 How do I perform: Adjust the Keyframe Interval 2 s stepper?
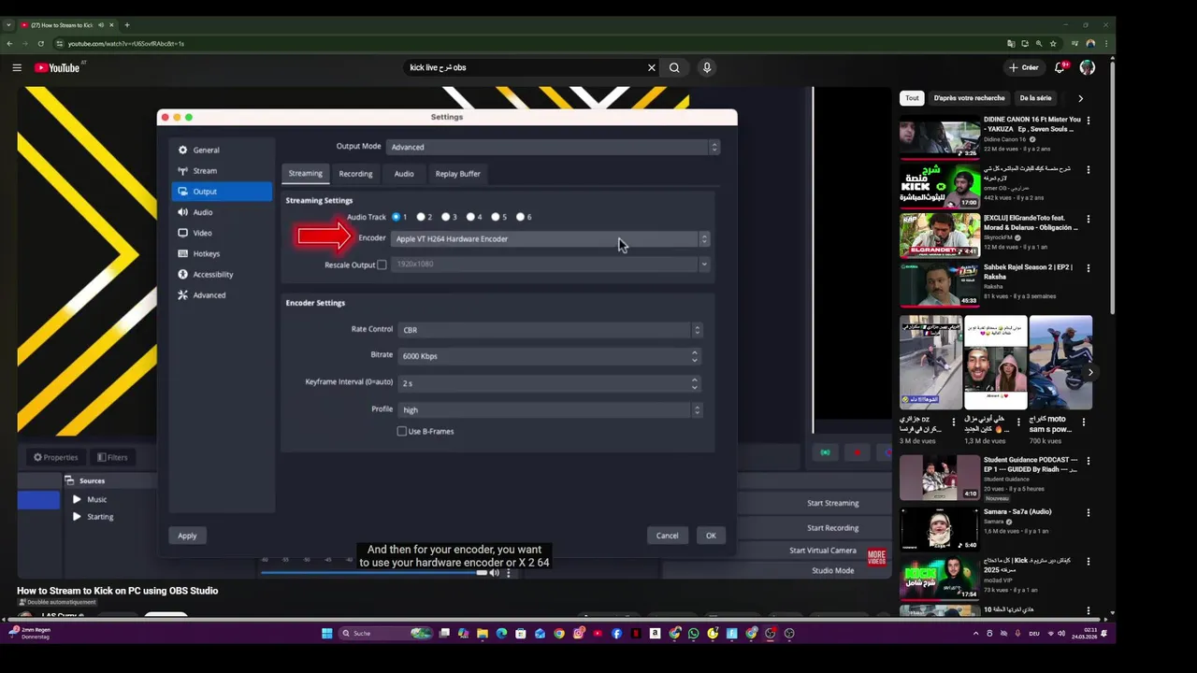pyautogui.click(x=694, y=383)
